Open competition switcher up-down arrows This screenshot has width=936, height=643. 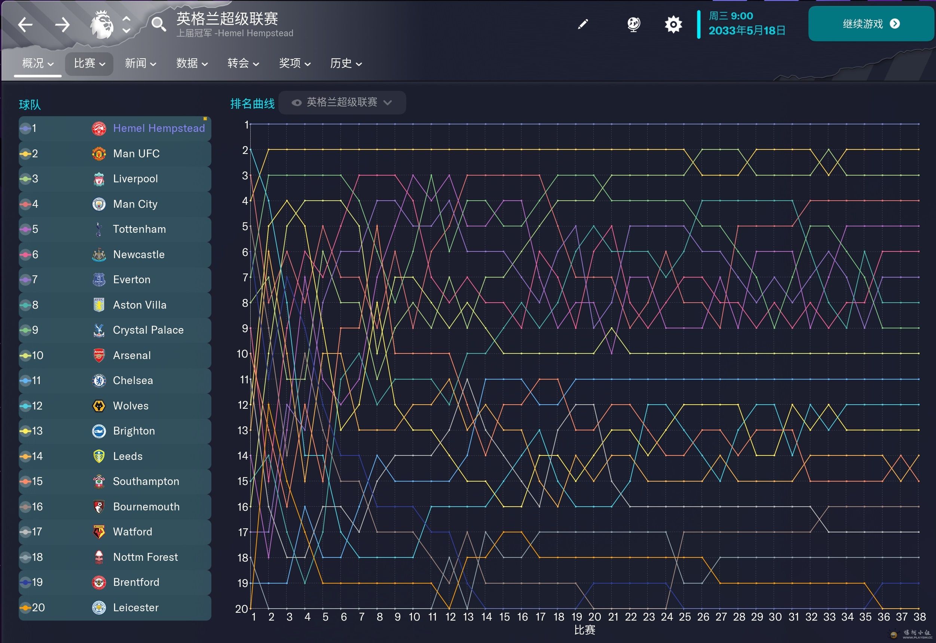tap(126, 25)
